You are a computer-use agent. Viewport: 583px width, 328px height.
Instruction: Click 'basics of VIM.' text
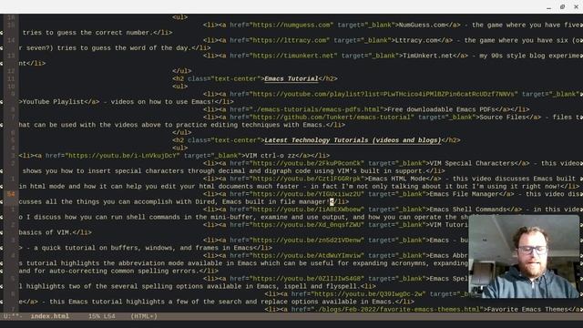(46, 232)
